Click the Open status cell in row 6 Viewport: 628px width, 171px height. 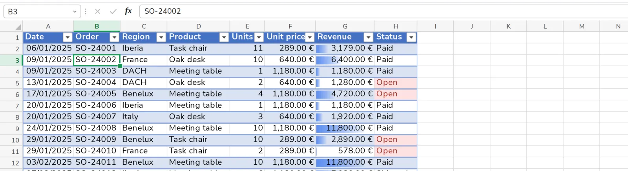395,94
